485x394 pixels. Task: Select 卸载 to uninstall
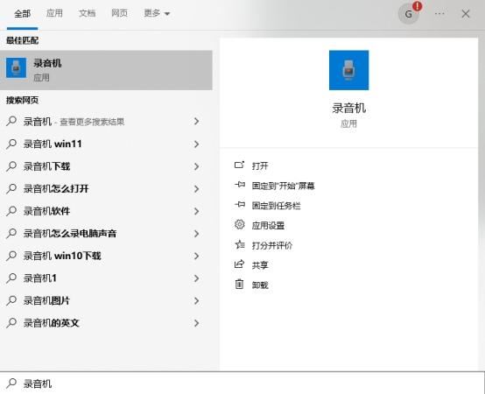coord(260,285)
